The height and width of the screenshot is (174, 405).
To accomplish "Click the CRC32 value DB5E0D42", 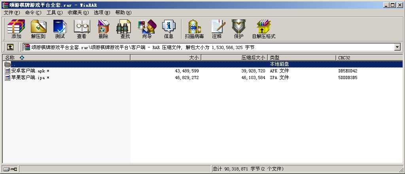I will (348, 71).
